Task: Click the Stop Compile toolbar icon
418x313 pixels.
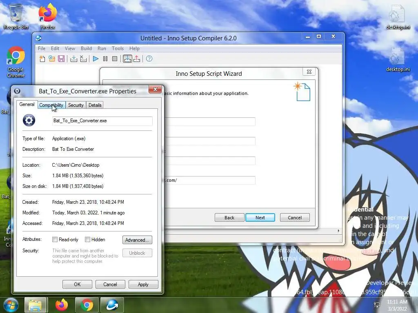Action: (83, 59)
